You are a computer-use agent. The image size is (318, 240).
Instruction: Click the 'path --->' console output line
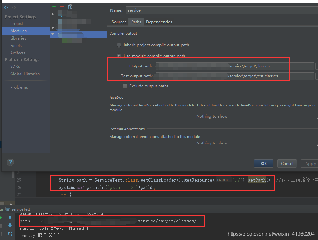pos(108,221)
